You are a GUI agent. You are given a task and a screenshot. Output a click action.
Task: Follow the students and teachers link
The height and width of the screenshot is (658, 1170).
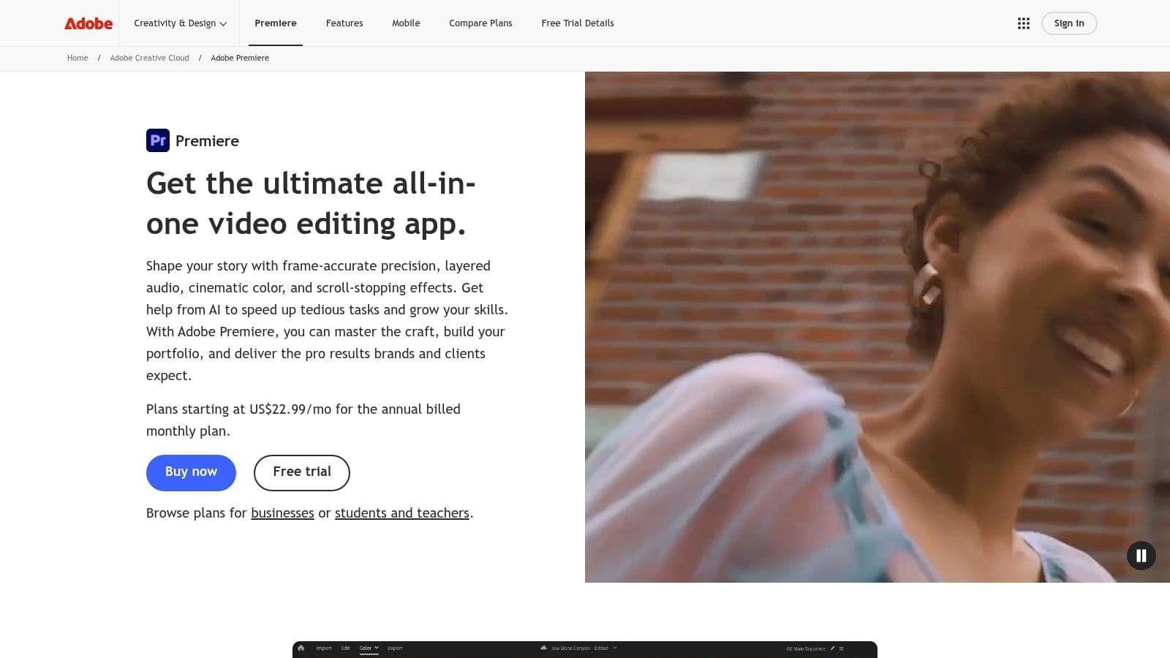(402, 513)
